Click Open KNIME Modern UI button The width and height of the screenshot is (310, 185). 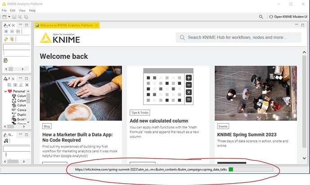tap(288, 17)
